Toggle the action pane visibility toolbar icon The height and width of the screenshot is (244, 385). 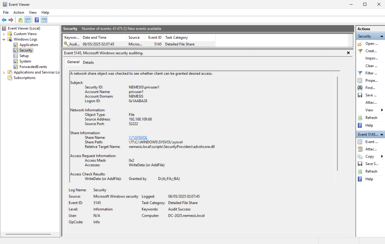[44, 20]
